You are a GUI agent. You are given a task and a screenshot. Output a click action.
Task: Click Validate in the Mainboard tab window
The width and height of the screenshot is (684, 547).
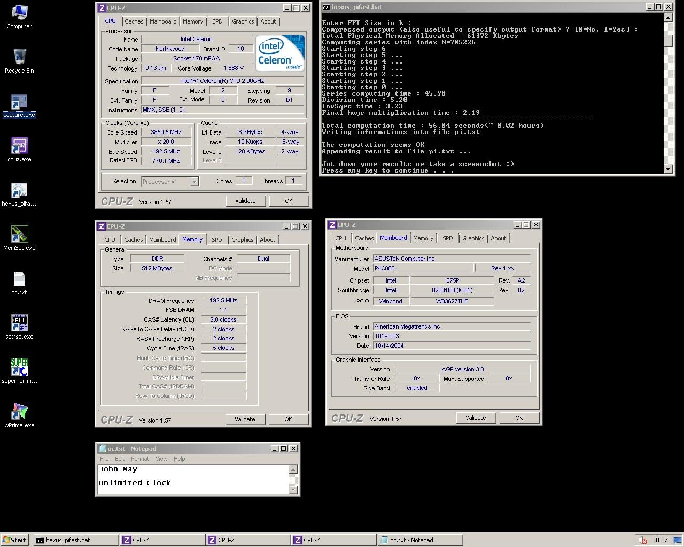tap(476, 418)
